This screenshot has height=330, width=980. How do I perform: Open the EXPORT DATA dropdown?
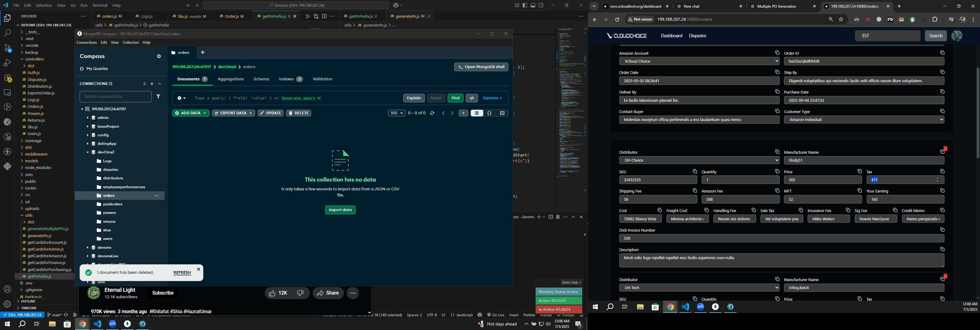tap(233, 113)
